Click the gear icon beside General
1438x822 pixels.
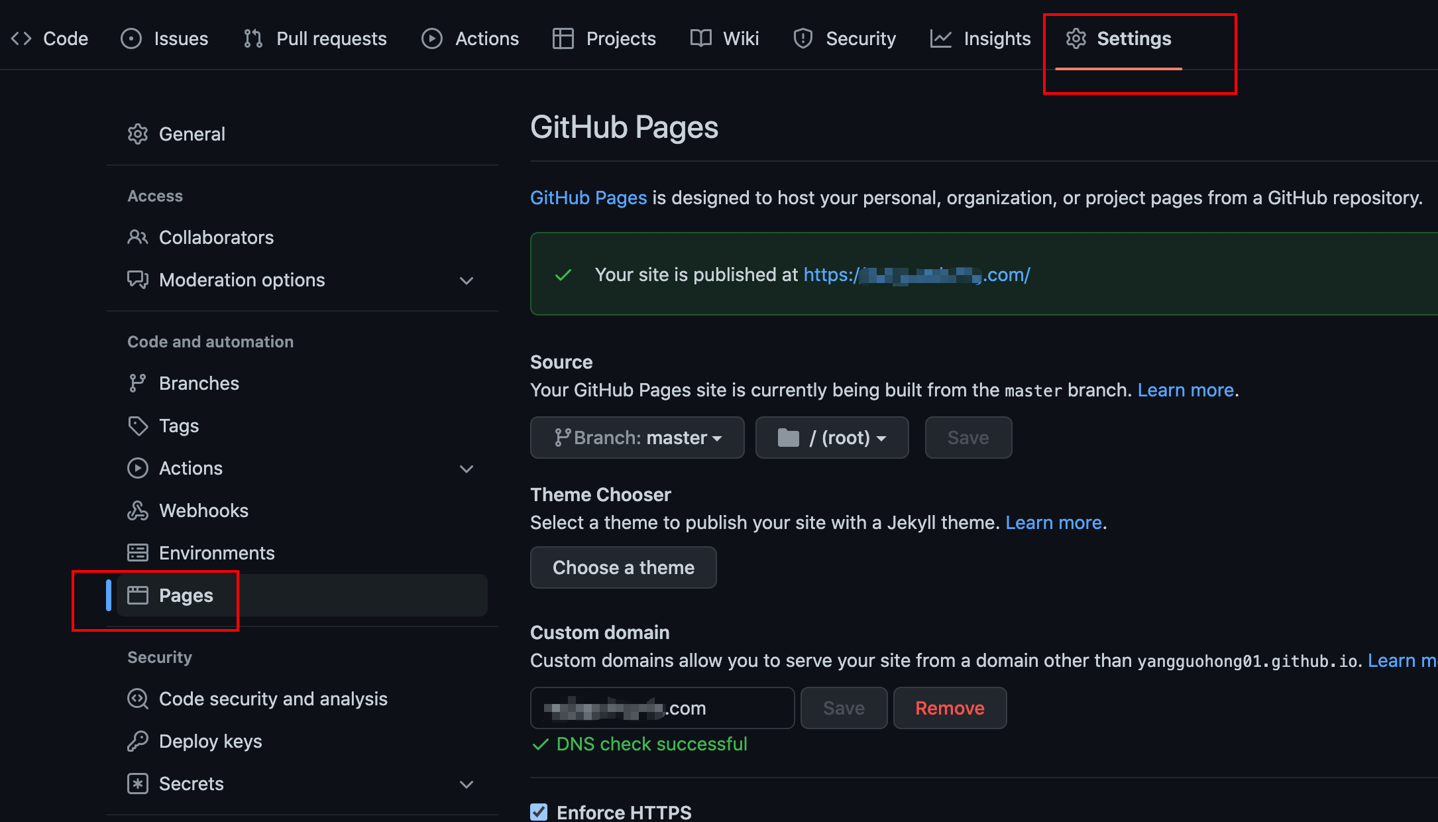click(138, 134)
